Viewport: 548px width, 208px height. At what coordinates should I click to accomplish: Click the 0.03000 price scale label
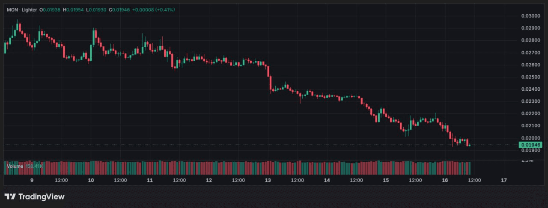tap(530, 16)
